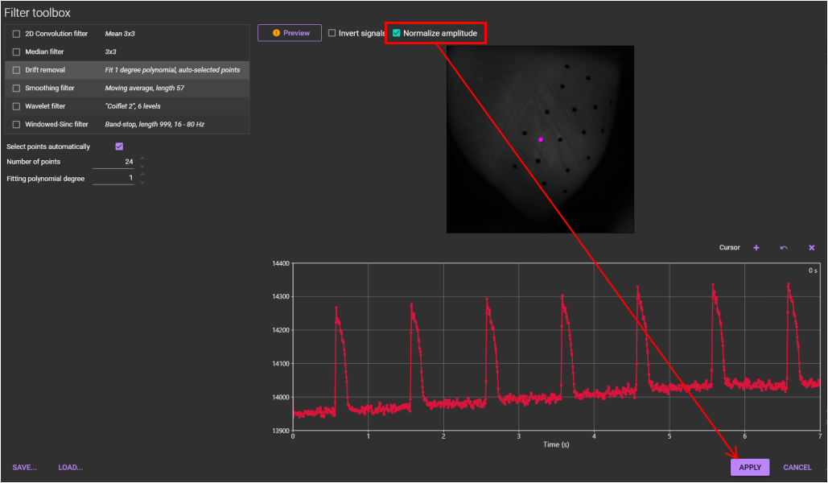The width and height of the screenshot is (828, 483).
Task: Enable the Median filter checkbox
Action: [16, 52]
